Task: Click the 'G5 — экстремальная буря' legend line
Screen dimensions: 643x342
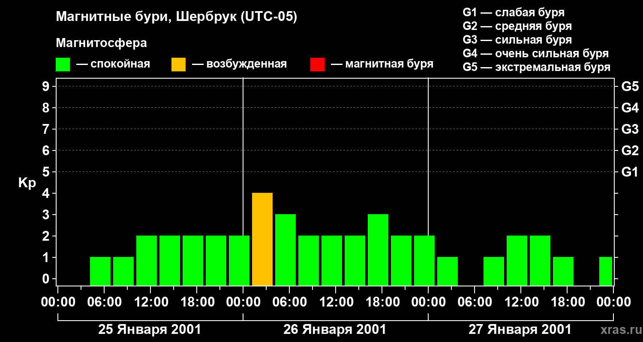Action: point(536,67)
